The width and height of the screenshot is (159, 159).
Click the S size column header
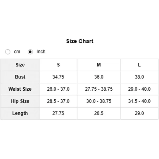coord(58,65)
